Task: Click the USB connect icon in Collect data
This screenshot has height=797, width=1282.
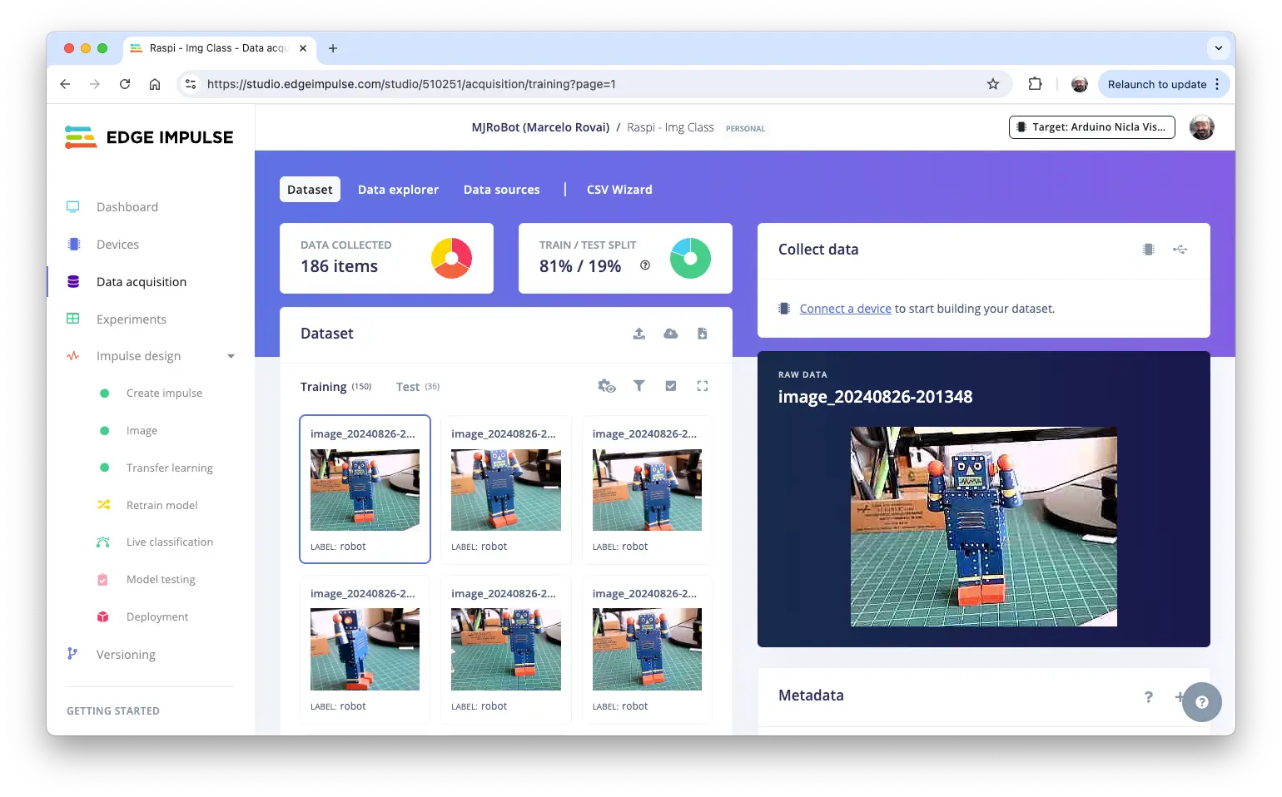Action: click(1180, 250)
